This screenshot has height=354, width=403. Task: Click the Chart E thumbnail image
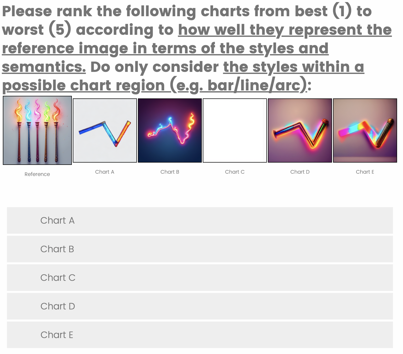tap(365, 130)
